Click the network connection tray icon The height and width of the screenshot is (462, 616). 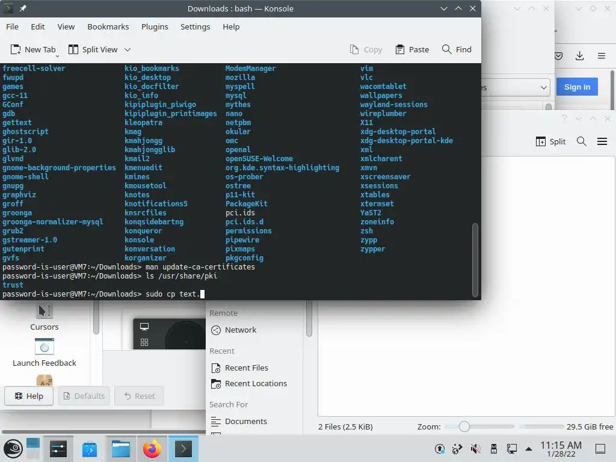pyautogui.click(x=511, y=449)
